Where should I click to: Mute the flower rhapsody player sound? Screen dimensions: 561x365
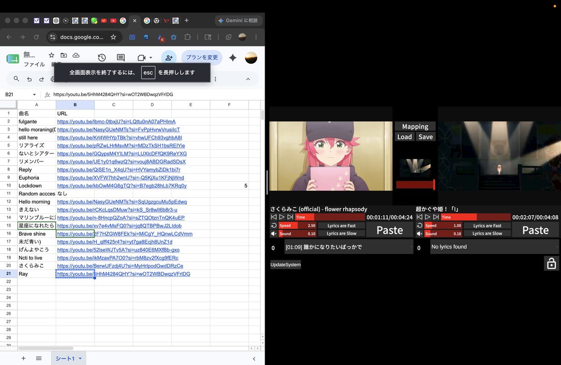(x=274, y=234)
